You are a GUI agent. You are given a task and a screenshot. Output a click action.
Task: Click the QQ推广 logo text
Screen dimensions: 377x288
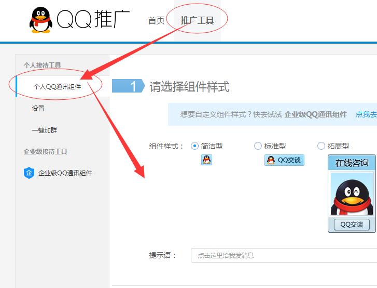pos(93,19)
